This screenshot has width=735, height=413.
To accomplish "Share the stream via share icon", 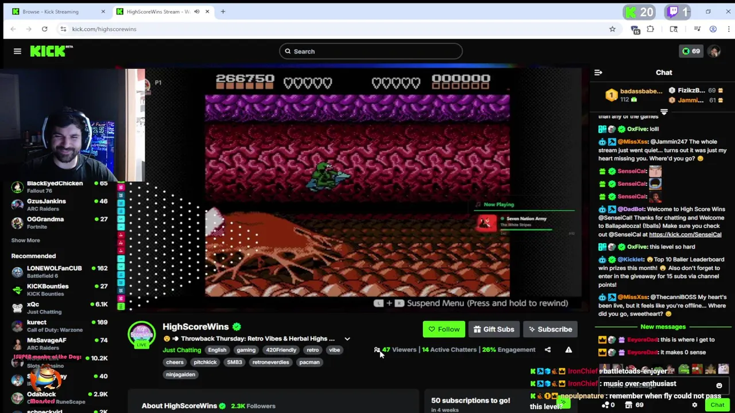I will point(547,349).
